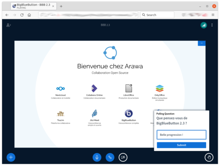The height and width of the screenshot is (166, 220).
Task: Focus the poll answer text field
Action: coord(181,135)
